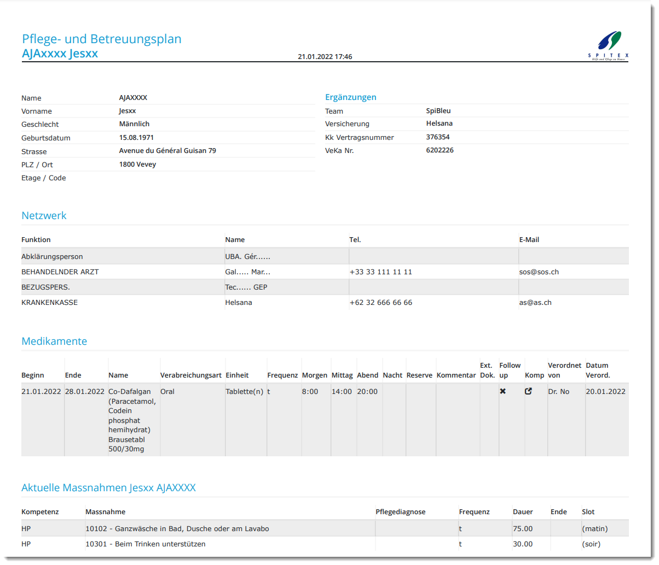Click the Ergänzungen section heading
The width and height of the screenshot is (659, 565).
coord(350,97)
